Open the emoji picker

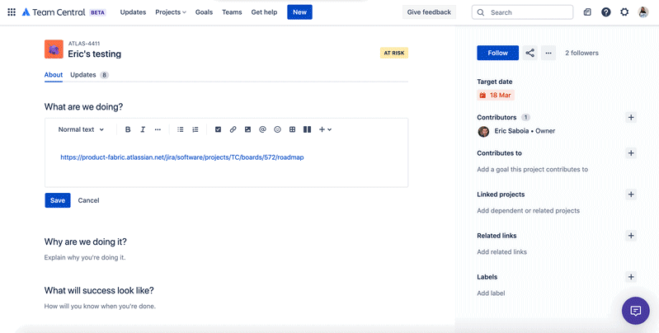277,129
